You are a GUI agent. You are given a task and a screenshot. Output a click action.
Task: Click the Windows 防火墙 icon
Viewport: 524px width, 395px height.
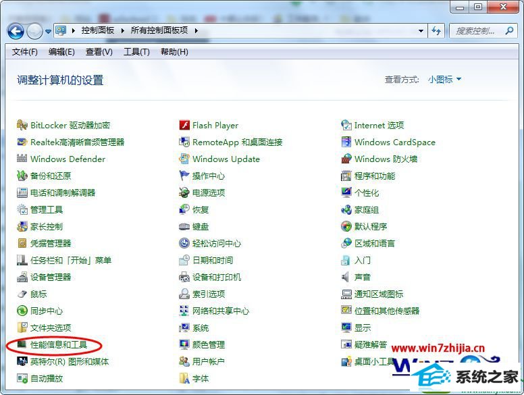(346, 159)
